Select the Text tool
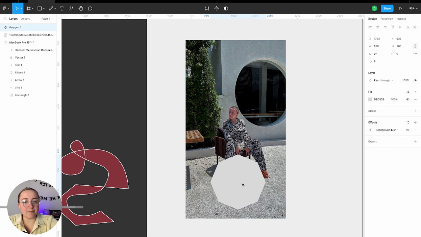 pyautogui.click(x=62, y=8)
